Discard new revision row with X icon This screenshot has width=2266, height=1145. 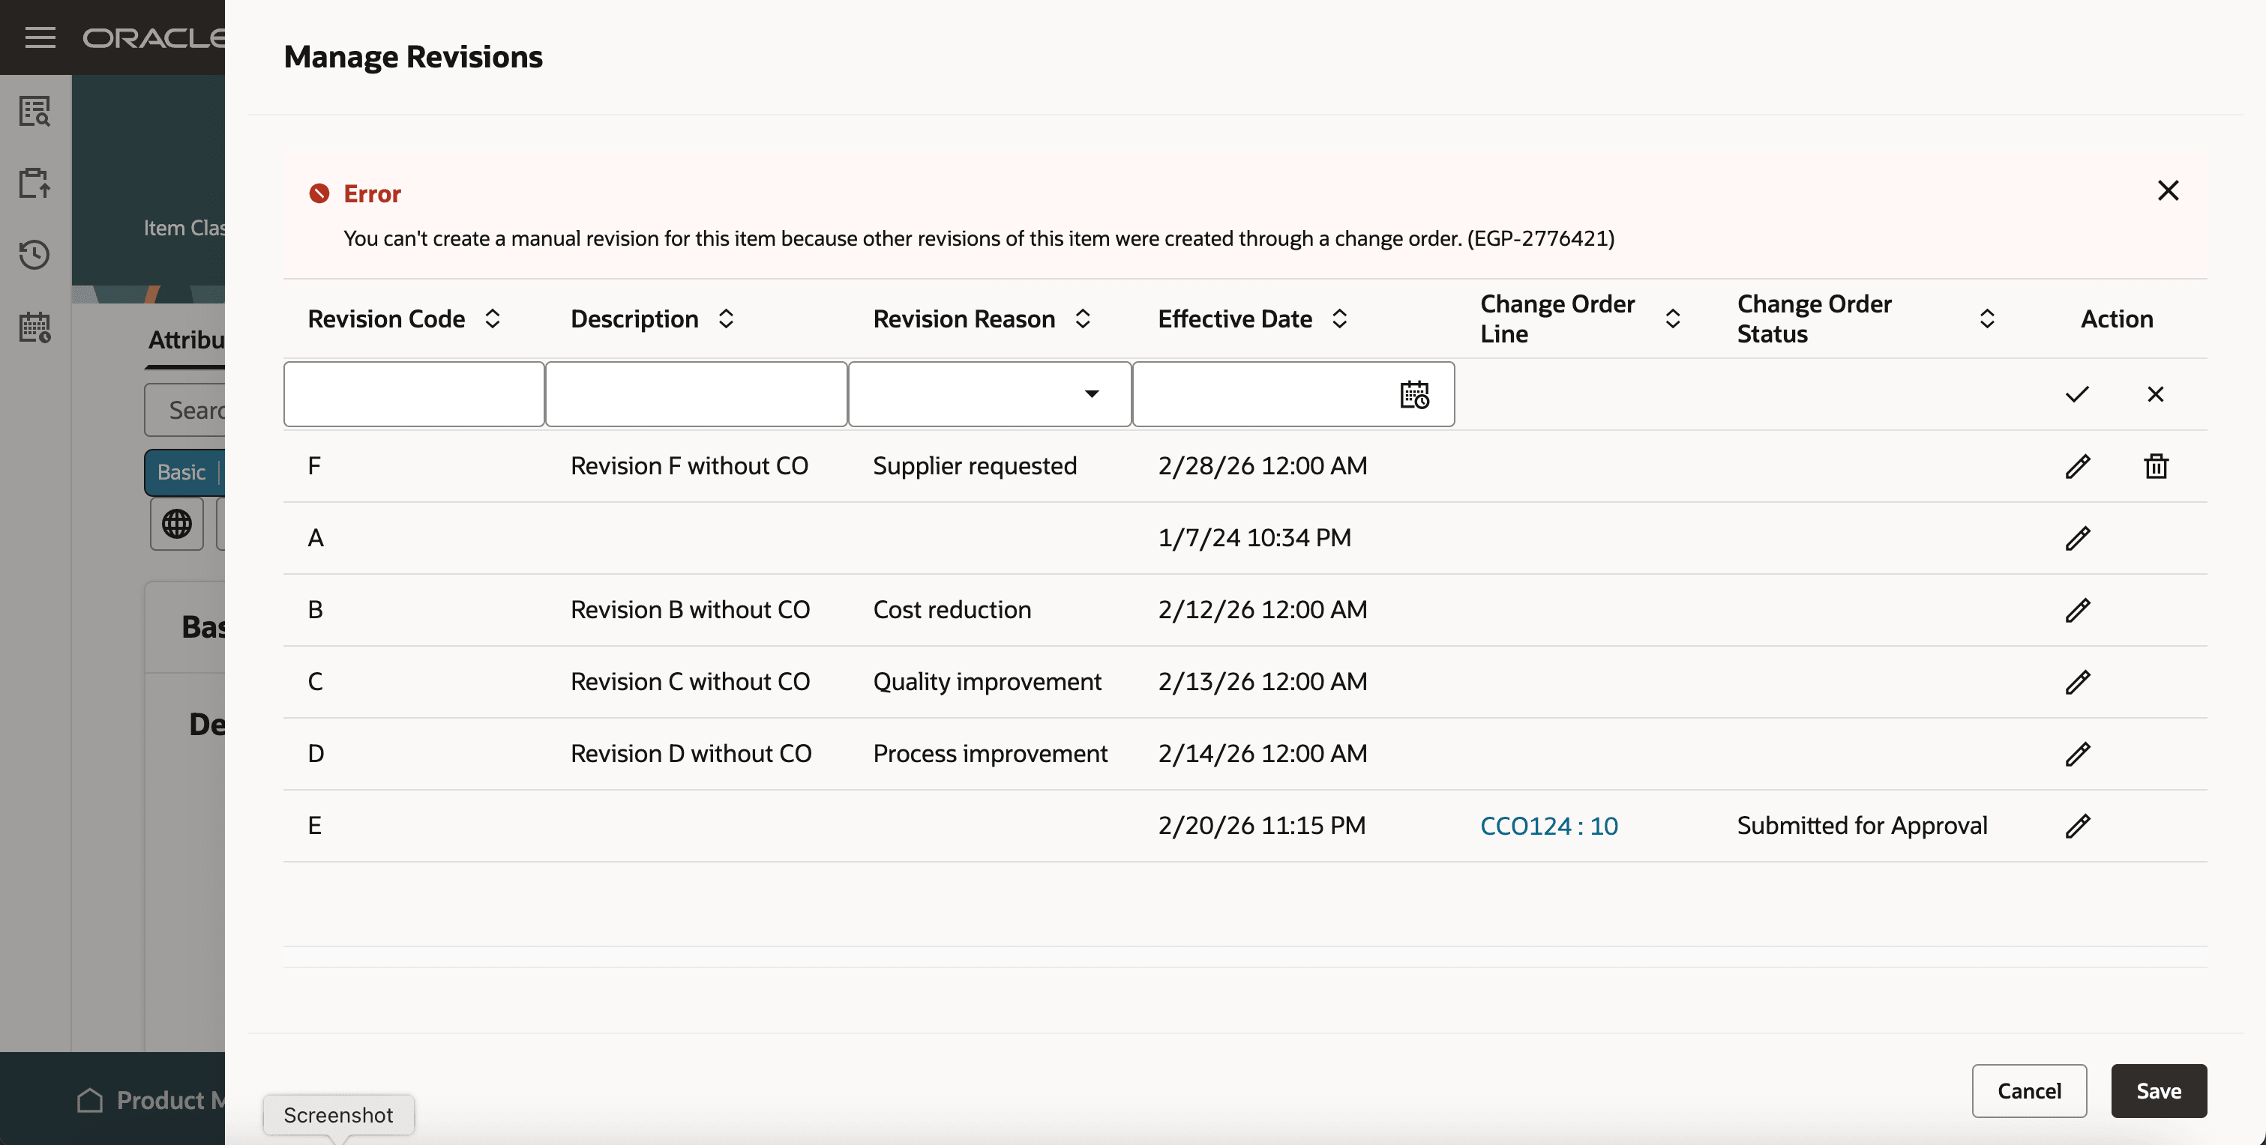pos(2155,394)
